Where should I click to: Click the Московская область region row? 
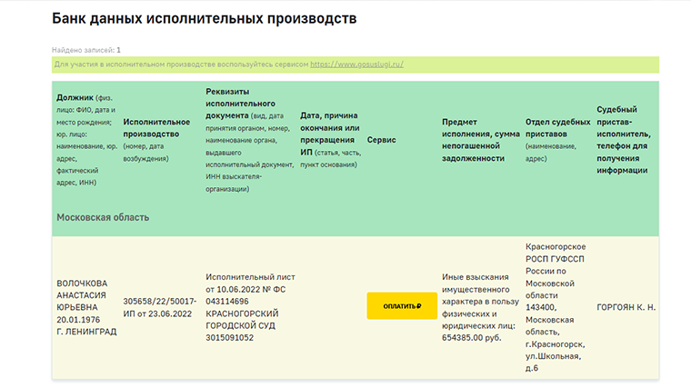[x=356, y=217]
